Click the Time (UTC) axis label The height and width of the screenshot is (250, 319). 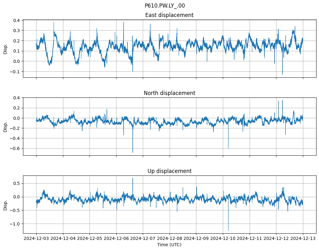tap(169, 245)
